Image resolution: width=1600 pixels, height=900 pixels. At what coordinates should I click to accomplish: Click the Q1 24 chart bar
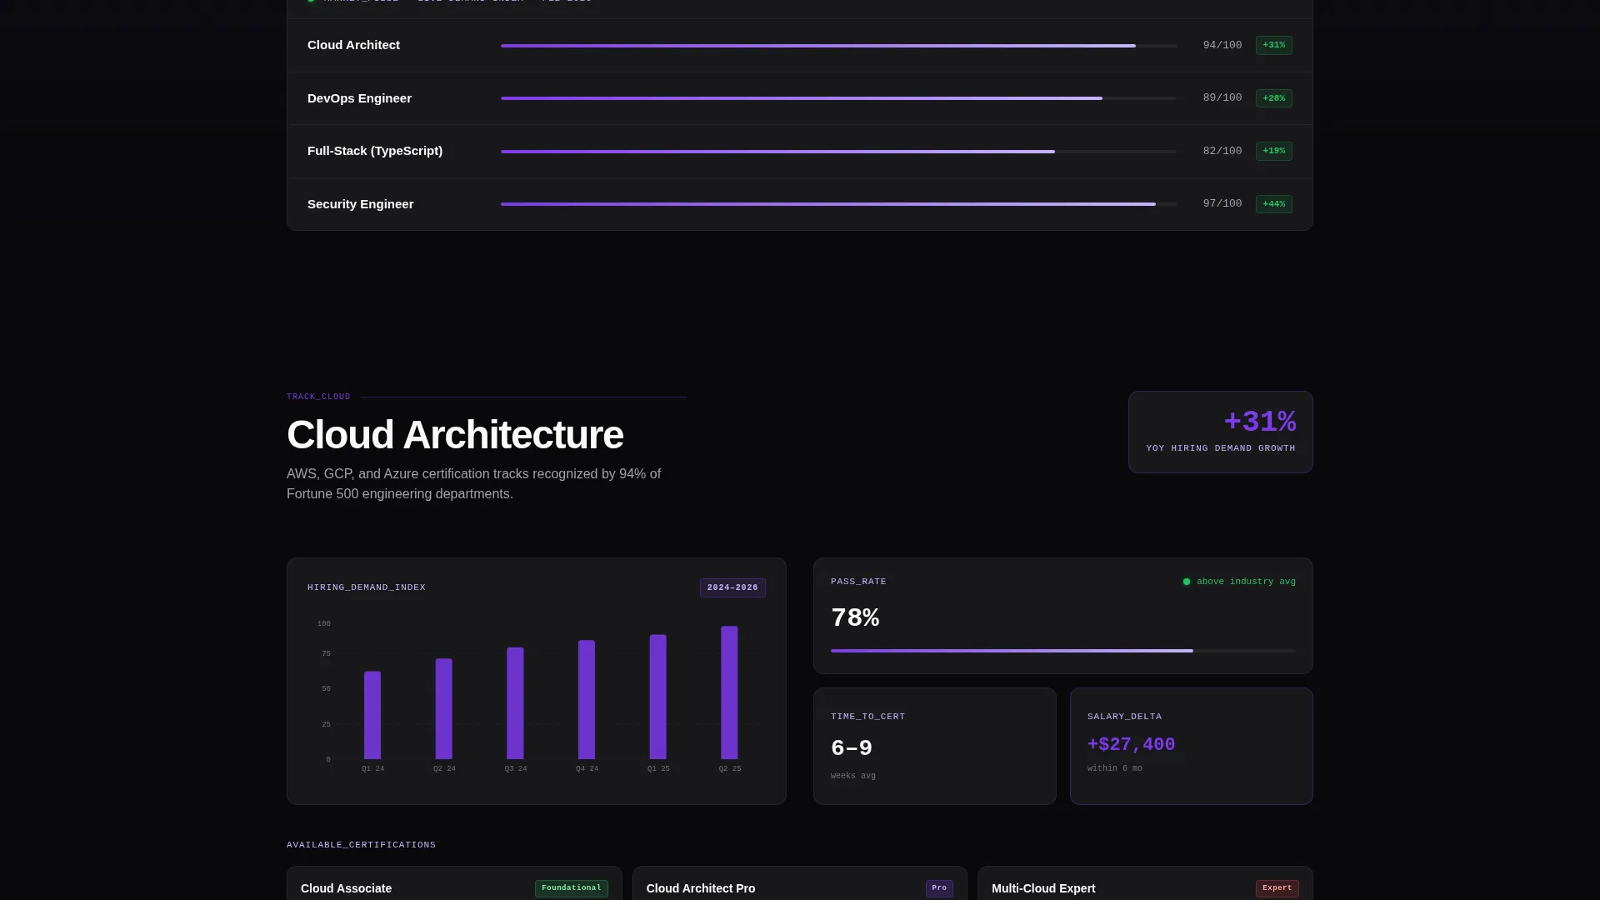[372, 715]
